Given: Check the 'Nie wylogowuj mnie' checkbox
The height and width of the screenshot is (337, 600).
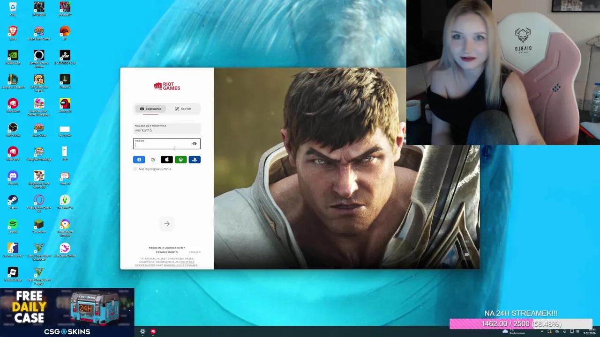Looking at the screenshot, I should pos(135,169).
